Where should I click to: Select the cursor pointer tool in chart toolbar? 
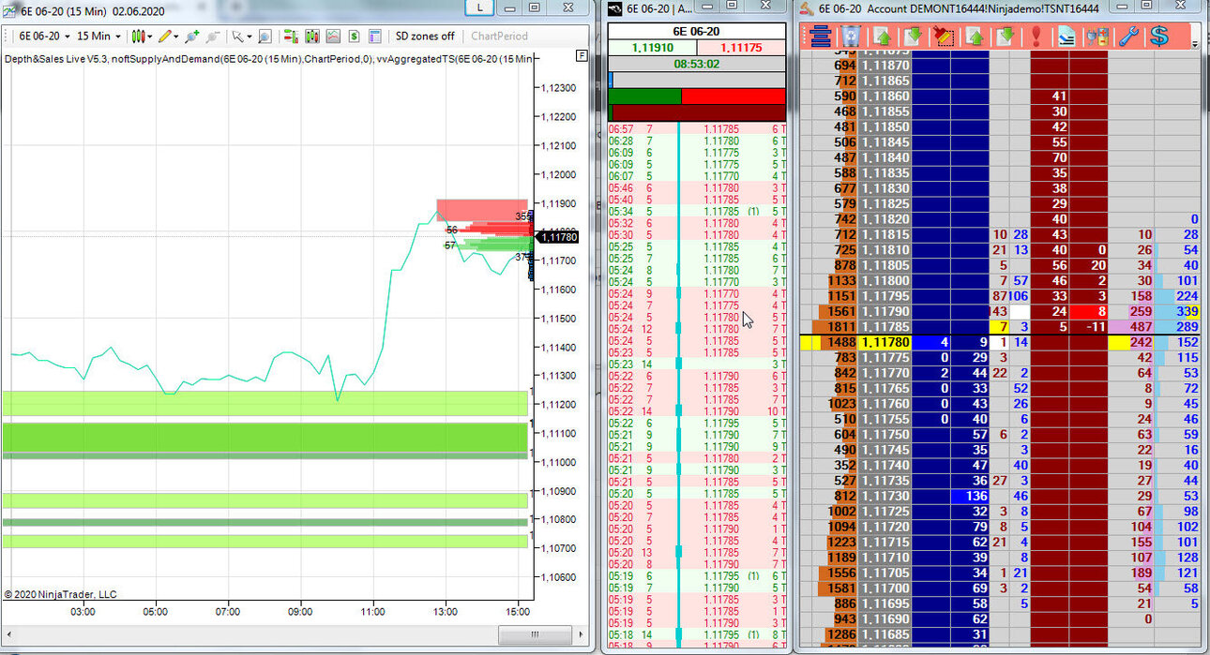237,37
